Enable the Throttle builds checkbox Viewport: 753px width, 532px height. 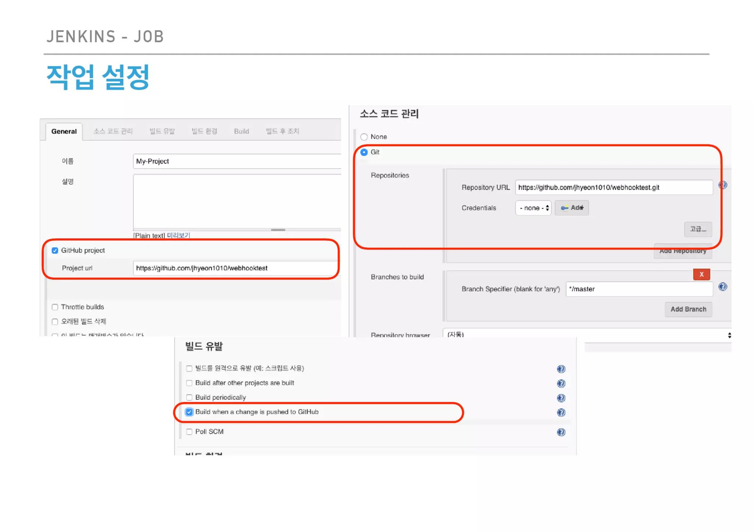click(x=55, y=307)
